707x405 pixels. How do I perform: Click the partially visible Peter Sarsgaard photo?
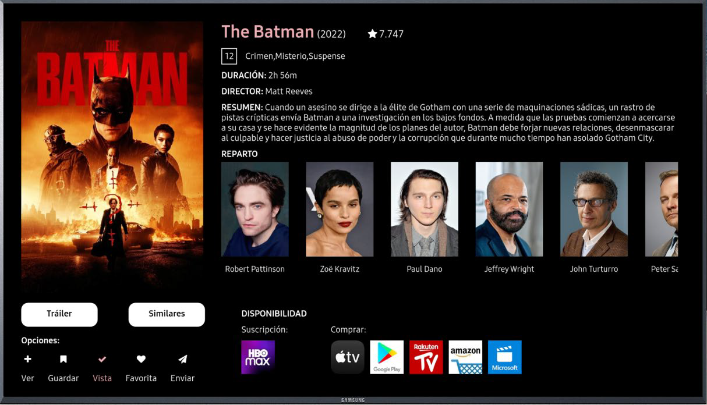click(x=662, y=209)
